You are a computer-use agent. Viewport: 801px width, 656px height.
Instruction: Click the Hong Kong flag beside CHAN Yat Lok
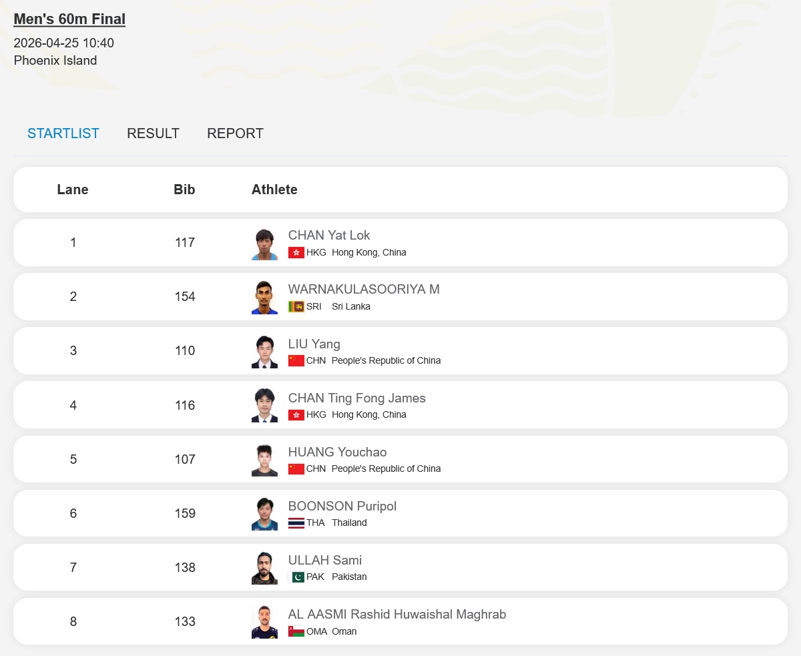click(296, 253)
